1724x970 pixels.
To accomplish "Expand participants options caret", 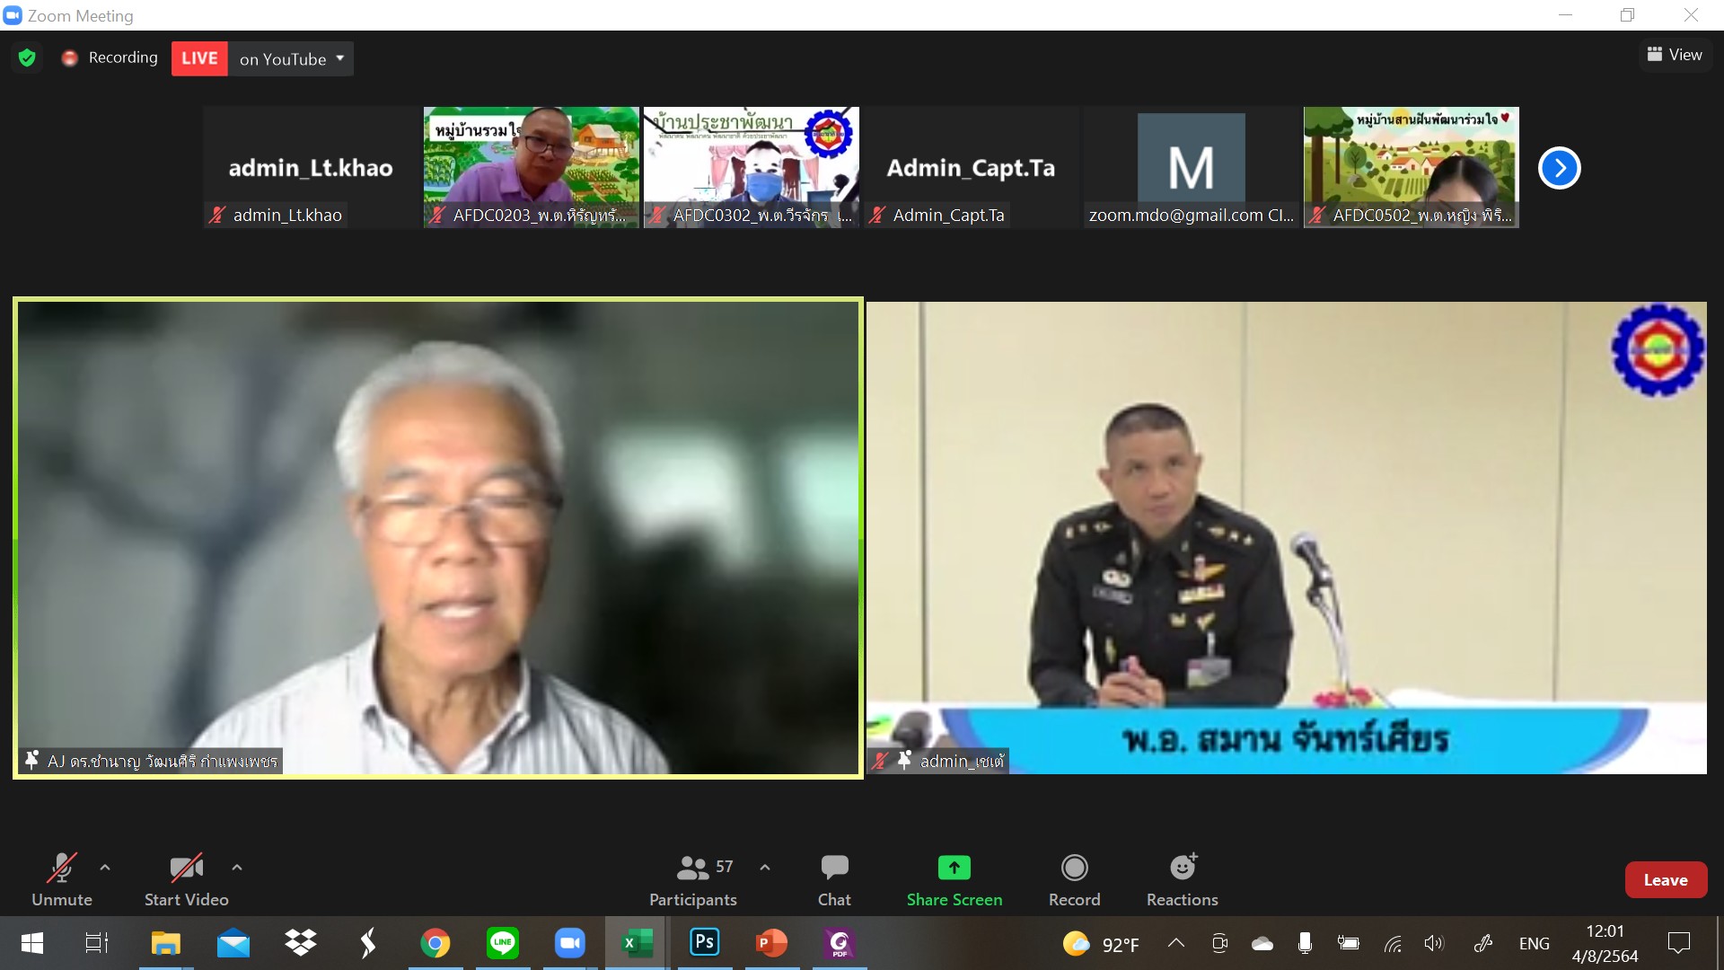I will (x=765, y=868).
